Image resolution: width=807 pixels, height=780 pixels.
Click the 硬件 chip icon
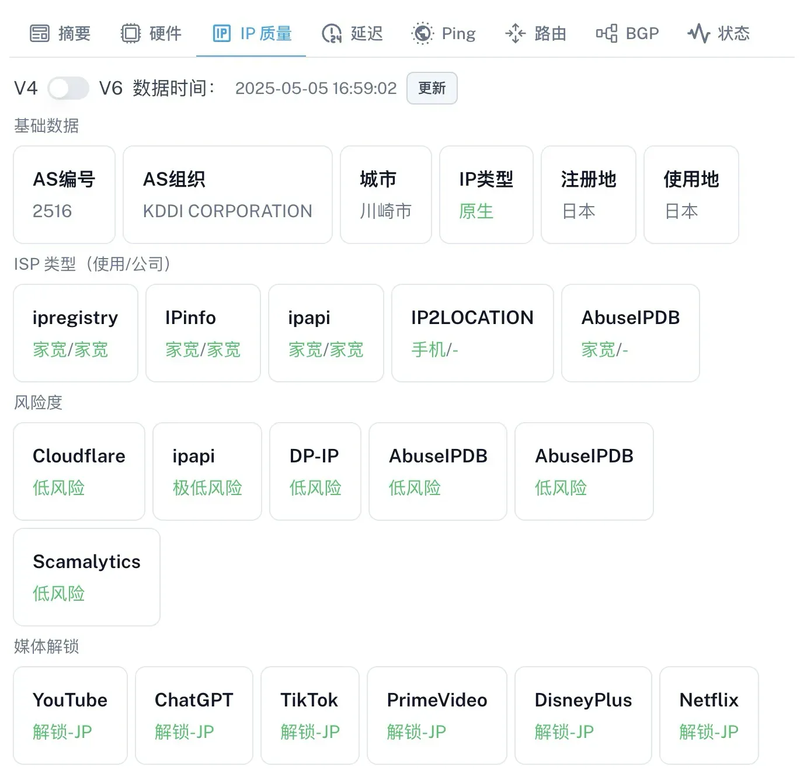click(131, 34)
